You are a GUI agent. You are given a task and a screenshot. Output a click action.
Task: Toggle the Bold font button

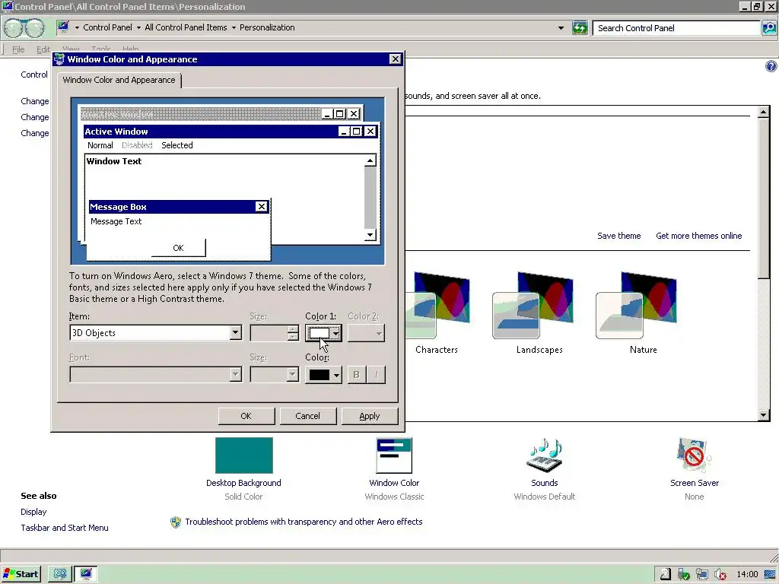click(x=356, y=375)
